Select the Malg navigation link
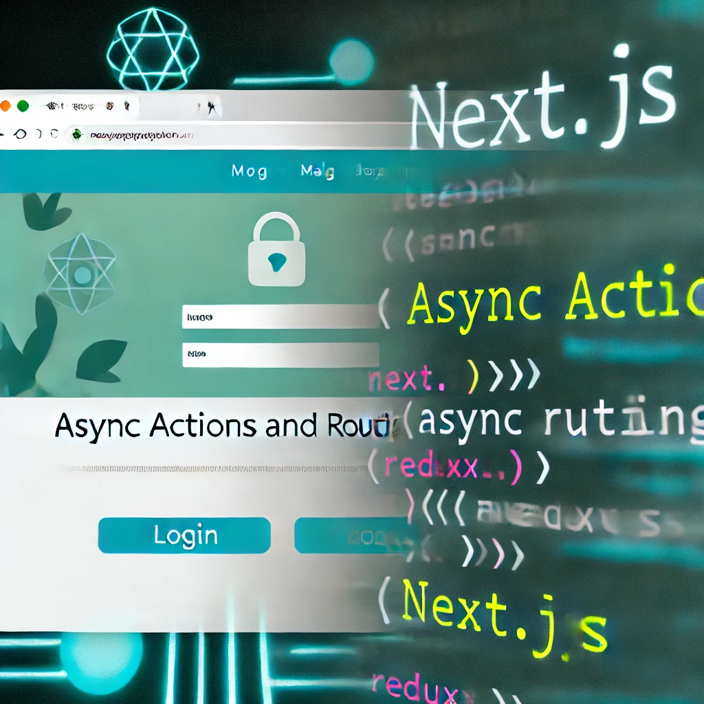This screenshot has width=704, height=704. point(316,171)
